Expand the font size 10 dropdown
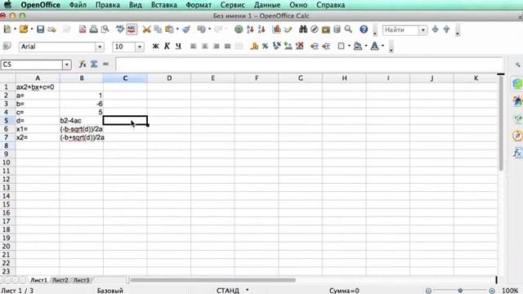This screenshot has width=523, height=294. (140, 47)
